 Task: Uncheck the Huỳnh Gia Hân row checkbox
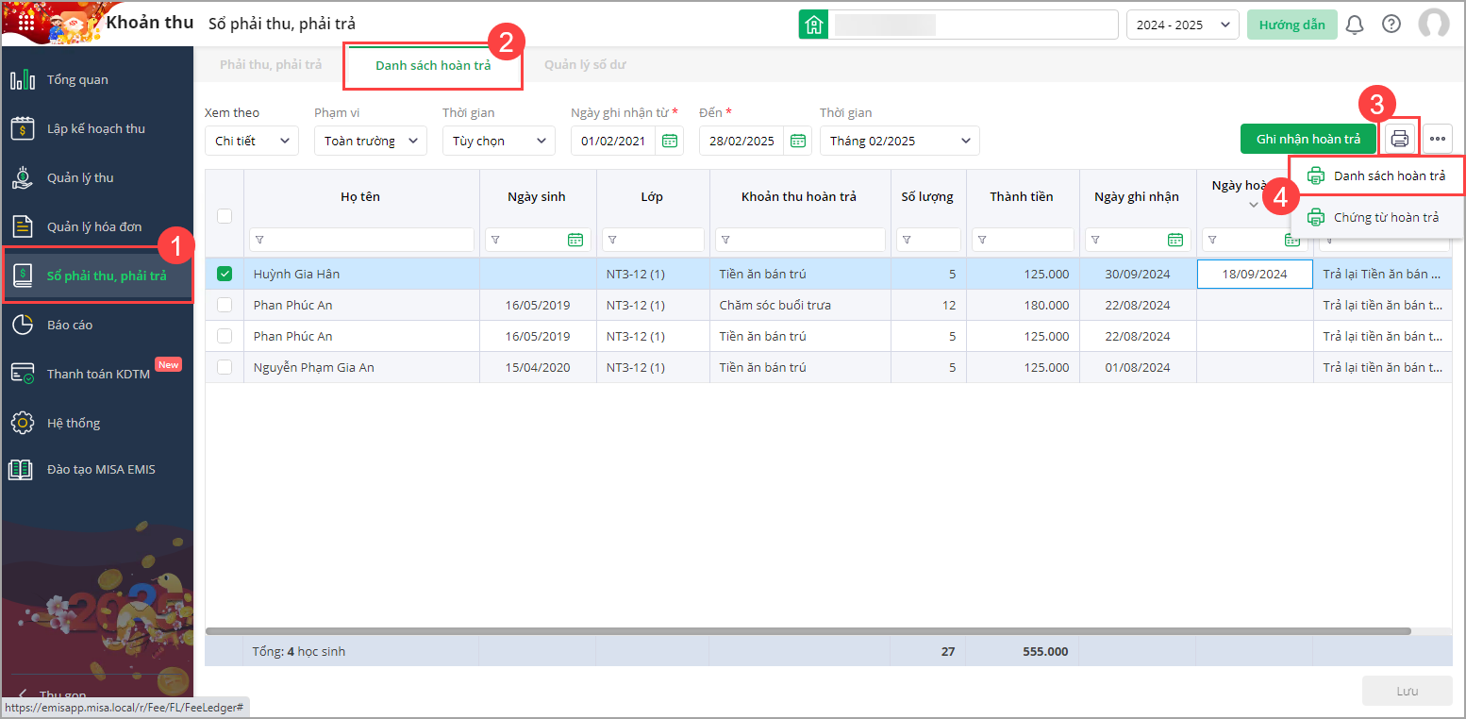[x=225, y=274]
